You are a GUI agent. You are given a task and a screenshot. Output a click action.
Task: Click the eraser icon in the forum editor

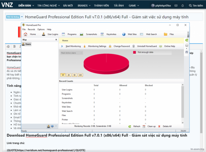click(8, 46)
